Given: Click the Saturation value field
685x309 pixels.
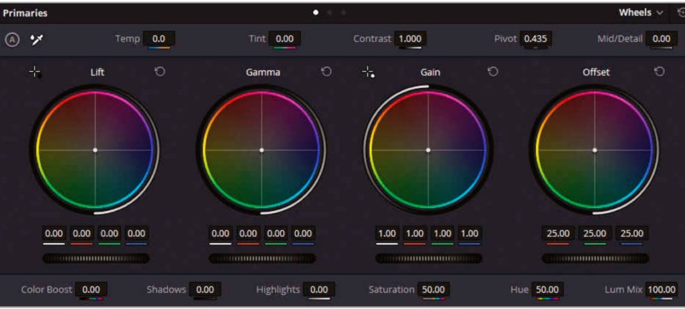Looking at the screenshot, I should tap(433, 290).
